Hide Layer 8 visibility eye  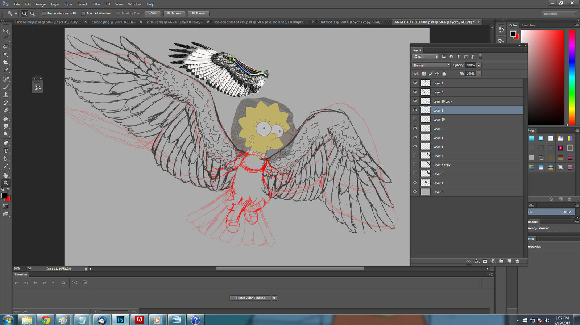click(x=415, y=92)
